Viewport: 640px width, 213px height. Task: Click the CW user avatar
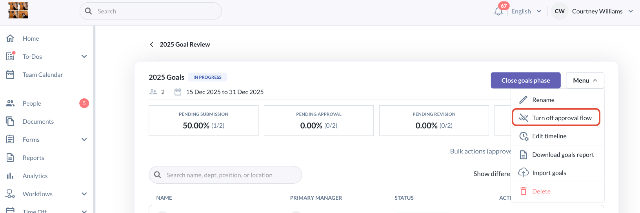tap(560, 11)
